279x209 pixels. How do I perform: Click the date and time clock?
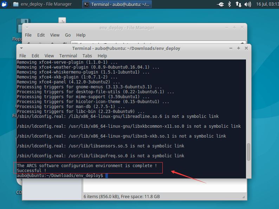click(267, 4)
